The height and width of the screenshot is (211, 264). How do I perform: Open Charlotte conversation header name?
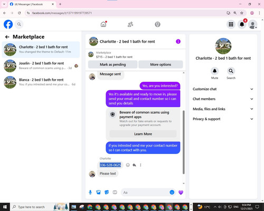click(x=127, y=42)
